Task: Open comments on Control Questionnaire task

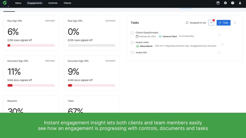Action: click(219, 34)
